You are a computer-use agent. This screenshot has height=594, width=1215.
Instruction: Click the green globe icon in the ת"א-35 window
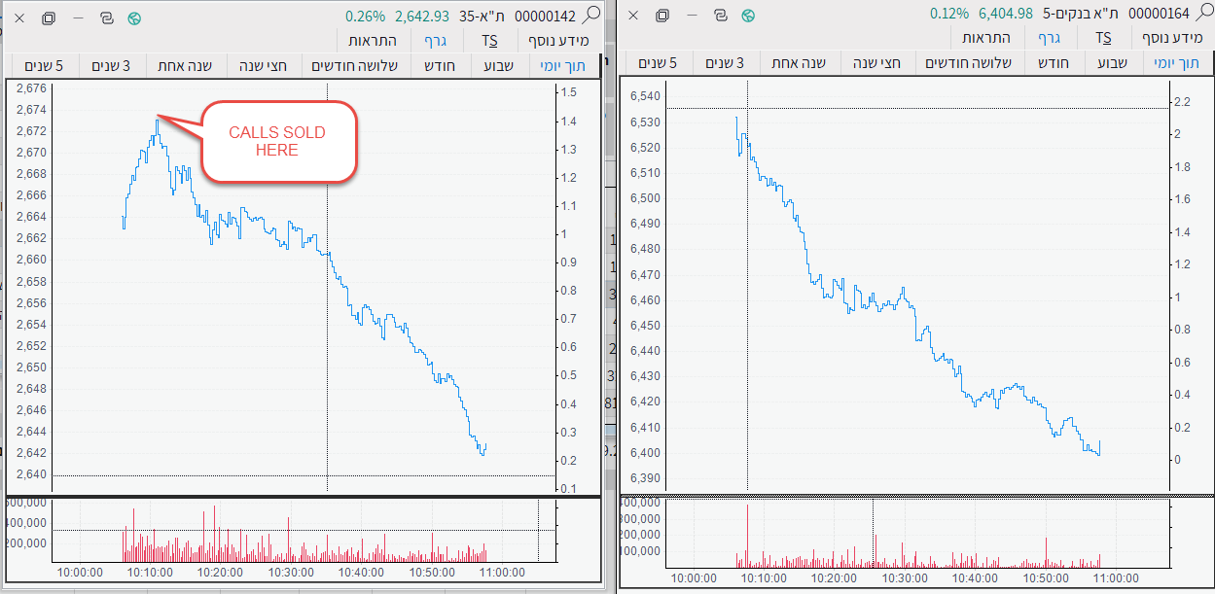coord(134,17)
